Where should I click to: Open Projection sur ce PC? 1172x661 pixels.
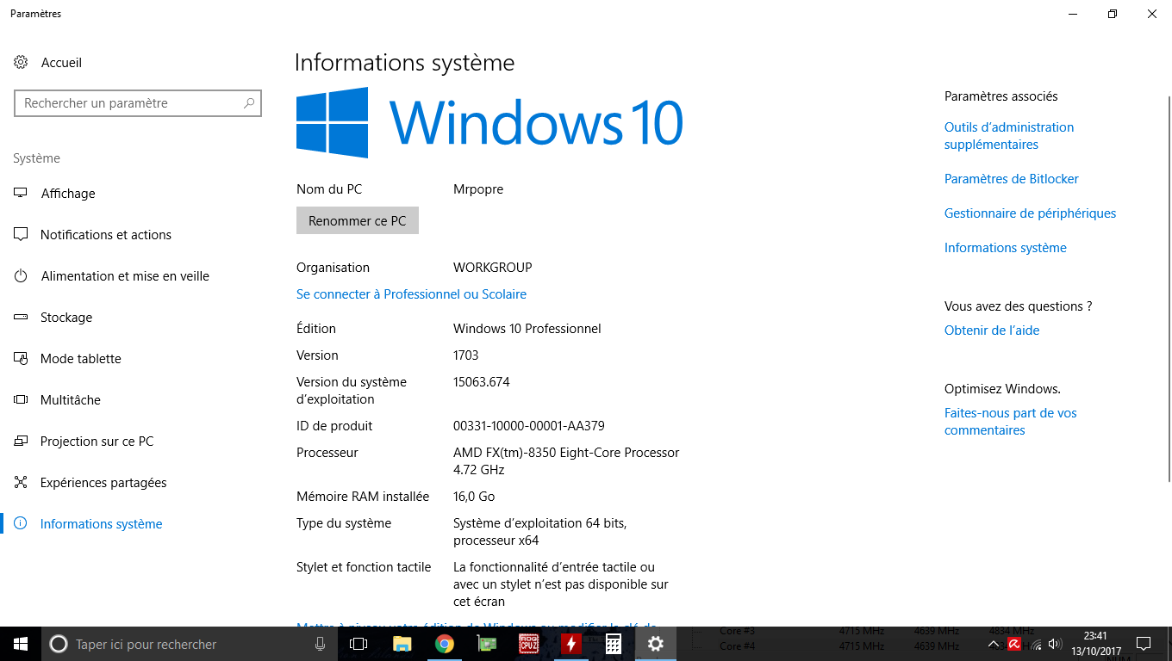(x=97, y=442)
